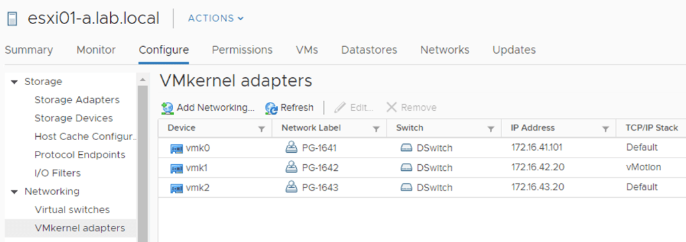
Task: Click the Add Networking... button label
Action: (x=215, y=107)
